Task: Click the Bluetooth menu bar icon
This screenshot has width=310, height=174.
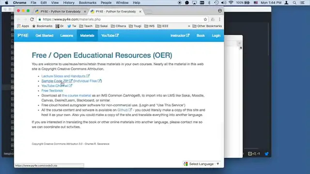Action: [209, 3]
